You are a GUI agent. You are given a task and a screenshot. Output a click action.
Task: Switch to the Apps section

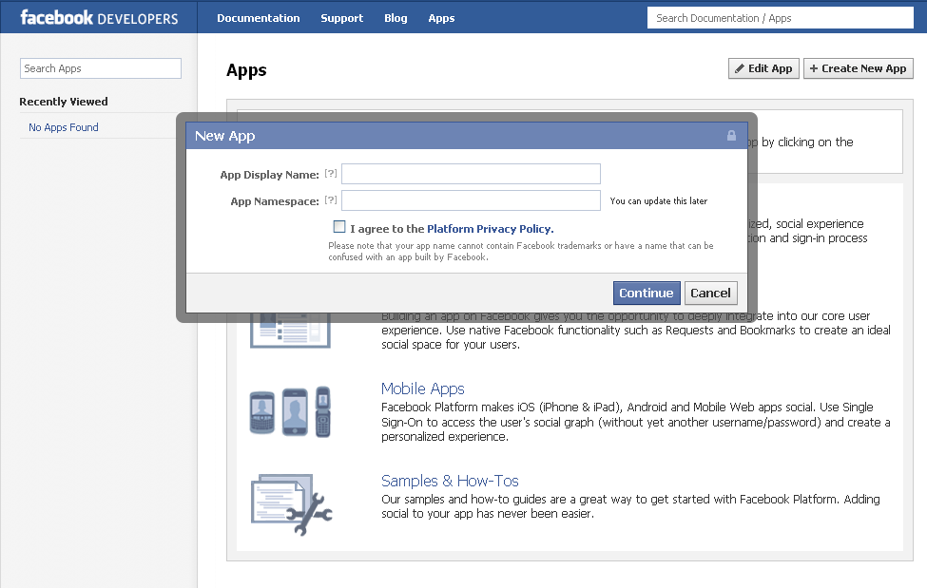441,17
